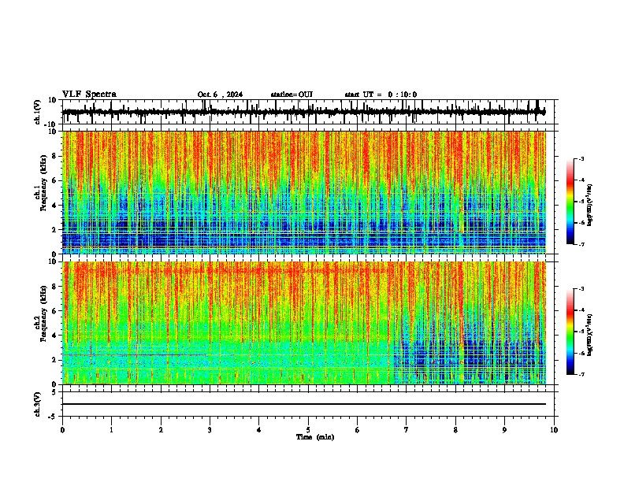Click time axis tick label "3"

210,430
